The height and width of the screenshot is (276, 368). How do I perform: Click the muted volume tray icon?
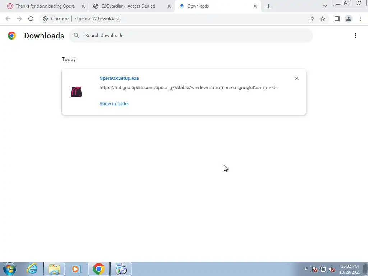(332, 269)
